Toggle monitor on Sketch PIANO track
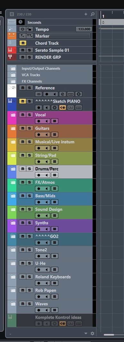124x342 pixels. tap(46, 108)
